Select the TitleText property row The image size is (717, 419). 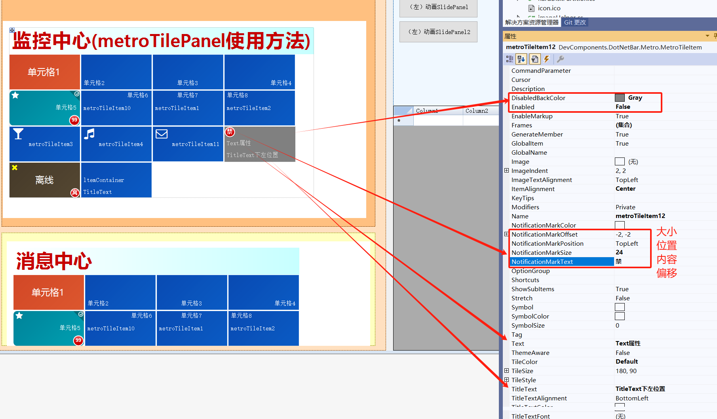click(x=613, y=389)
